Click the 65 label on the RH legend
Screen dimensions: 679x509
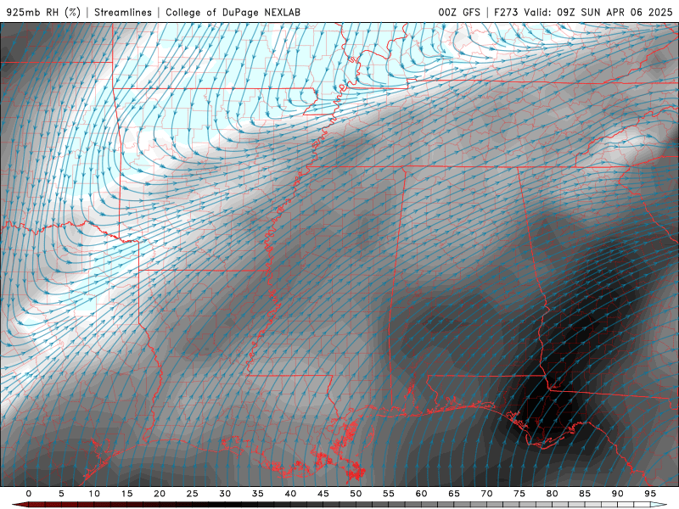tap(454, 494)
